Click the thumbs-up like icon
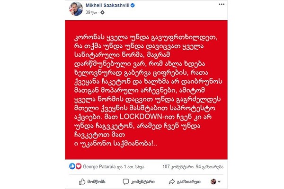This screenshot has width=284, height=189. [82, 181]
